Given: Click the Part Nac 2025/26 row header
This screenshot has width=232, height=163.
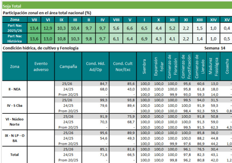Looking at the screenshot, I should pos(15,28).
